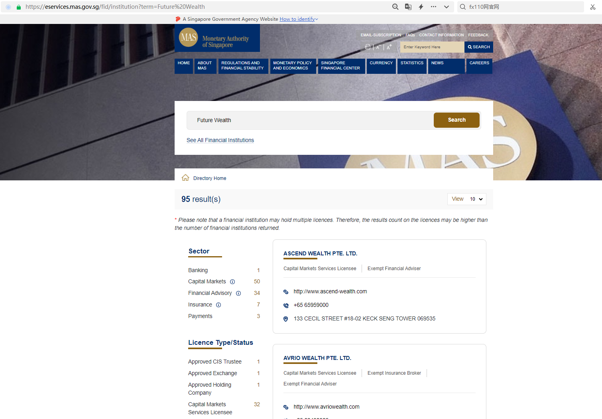Open the Capital Markets info icon
Image resolution: width=602 pixels, height=419 pixels.
[232, 282]
